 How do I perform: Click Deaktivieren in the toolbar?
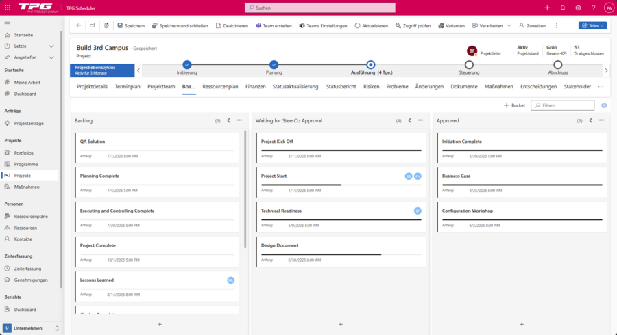232,25
